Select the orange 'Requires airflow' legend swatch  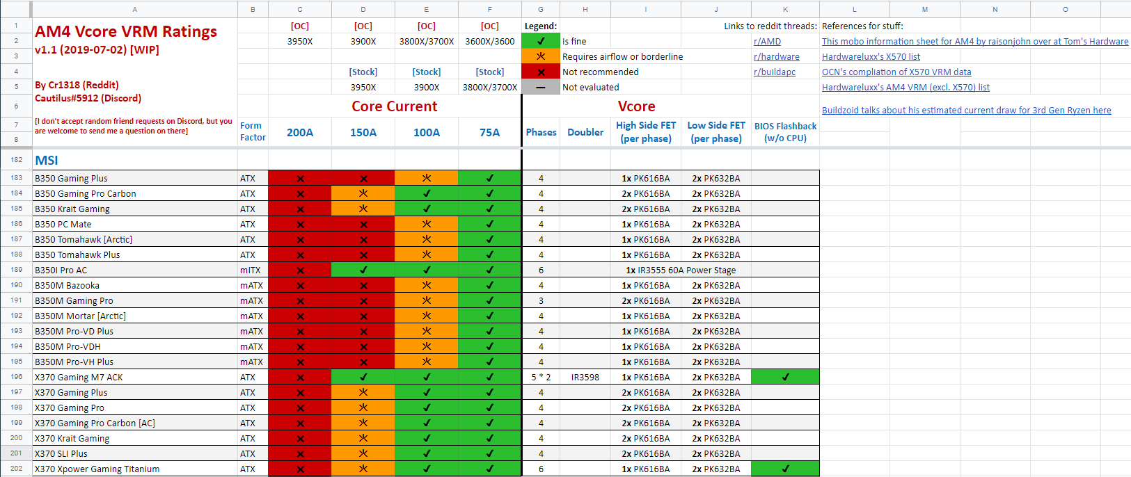point(541,56)
